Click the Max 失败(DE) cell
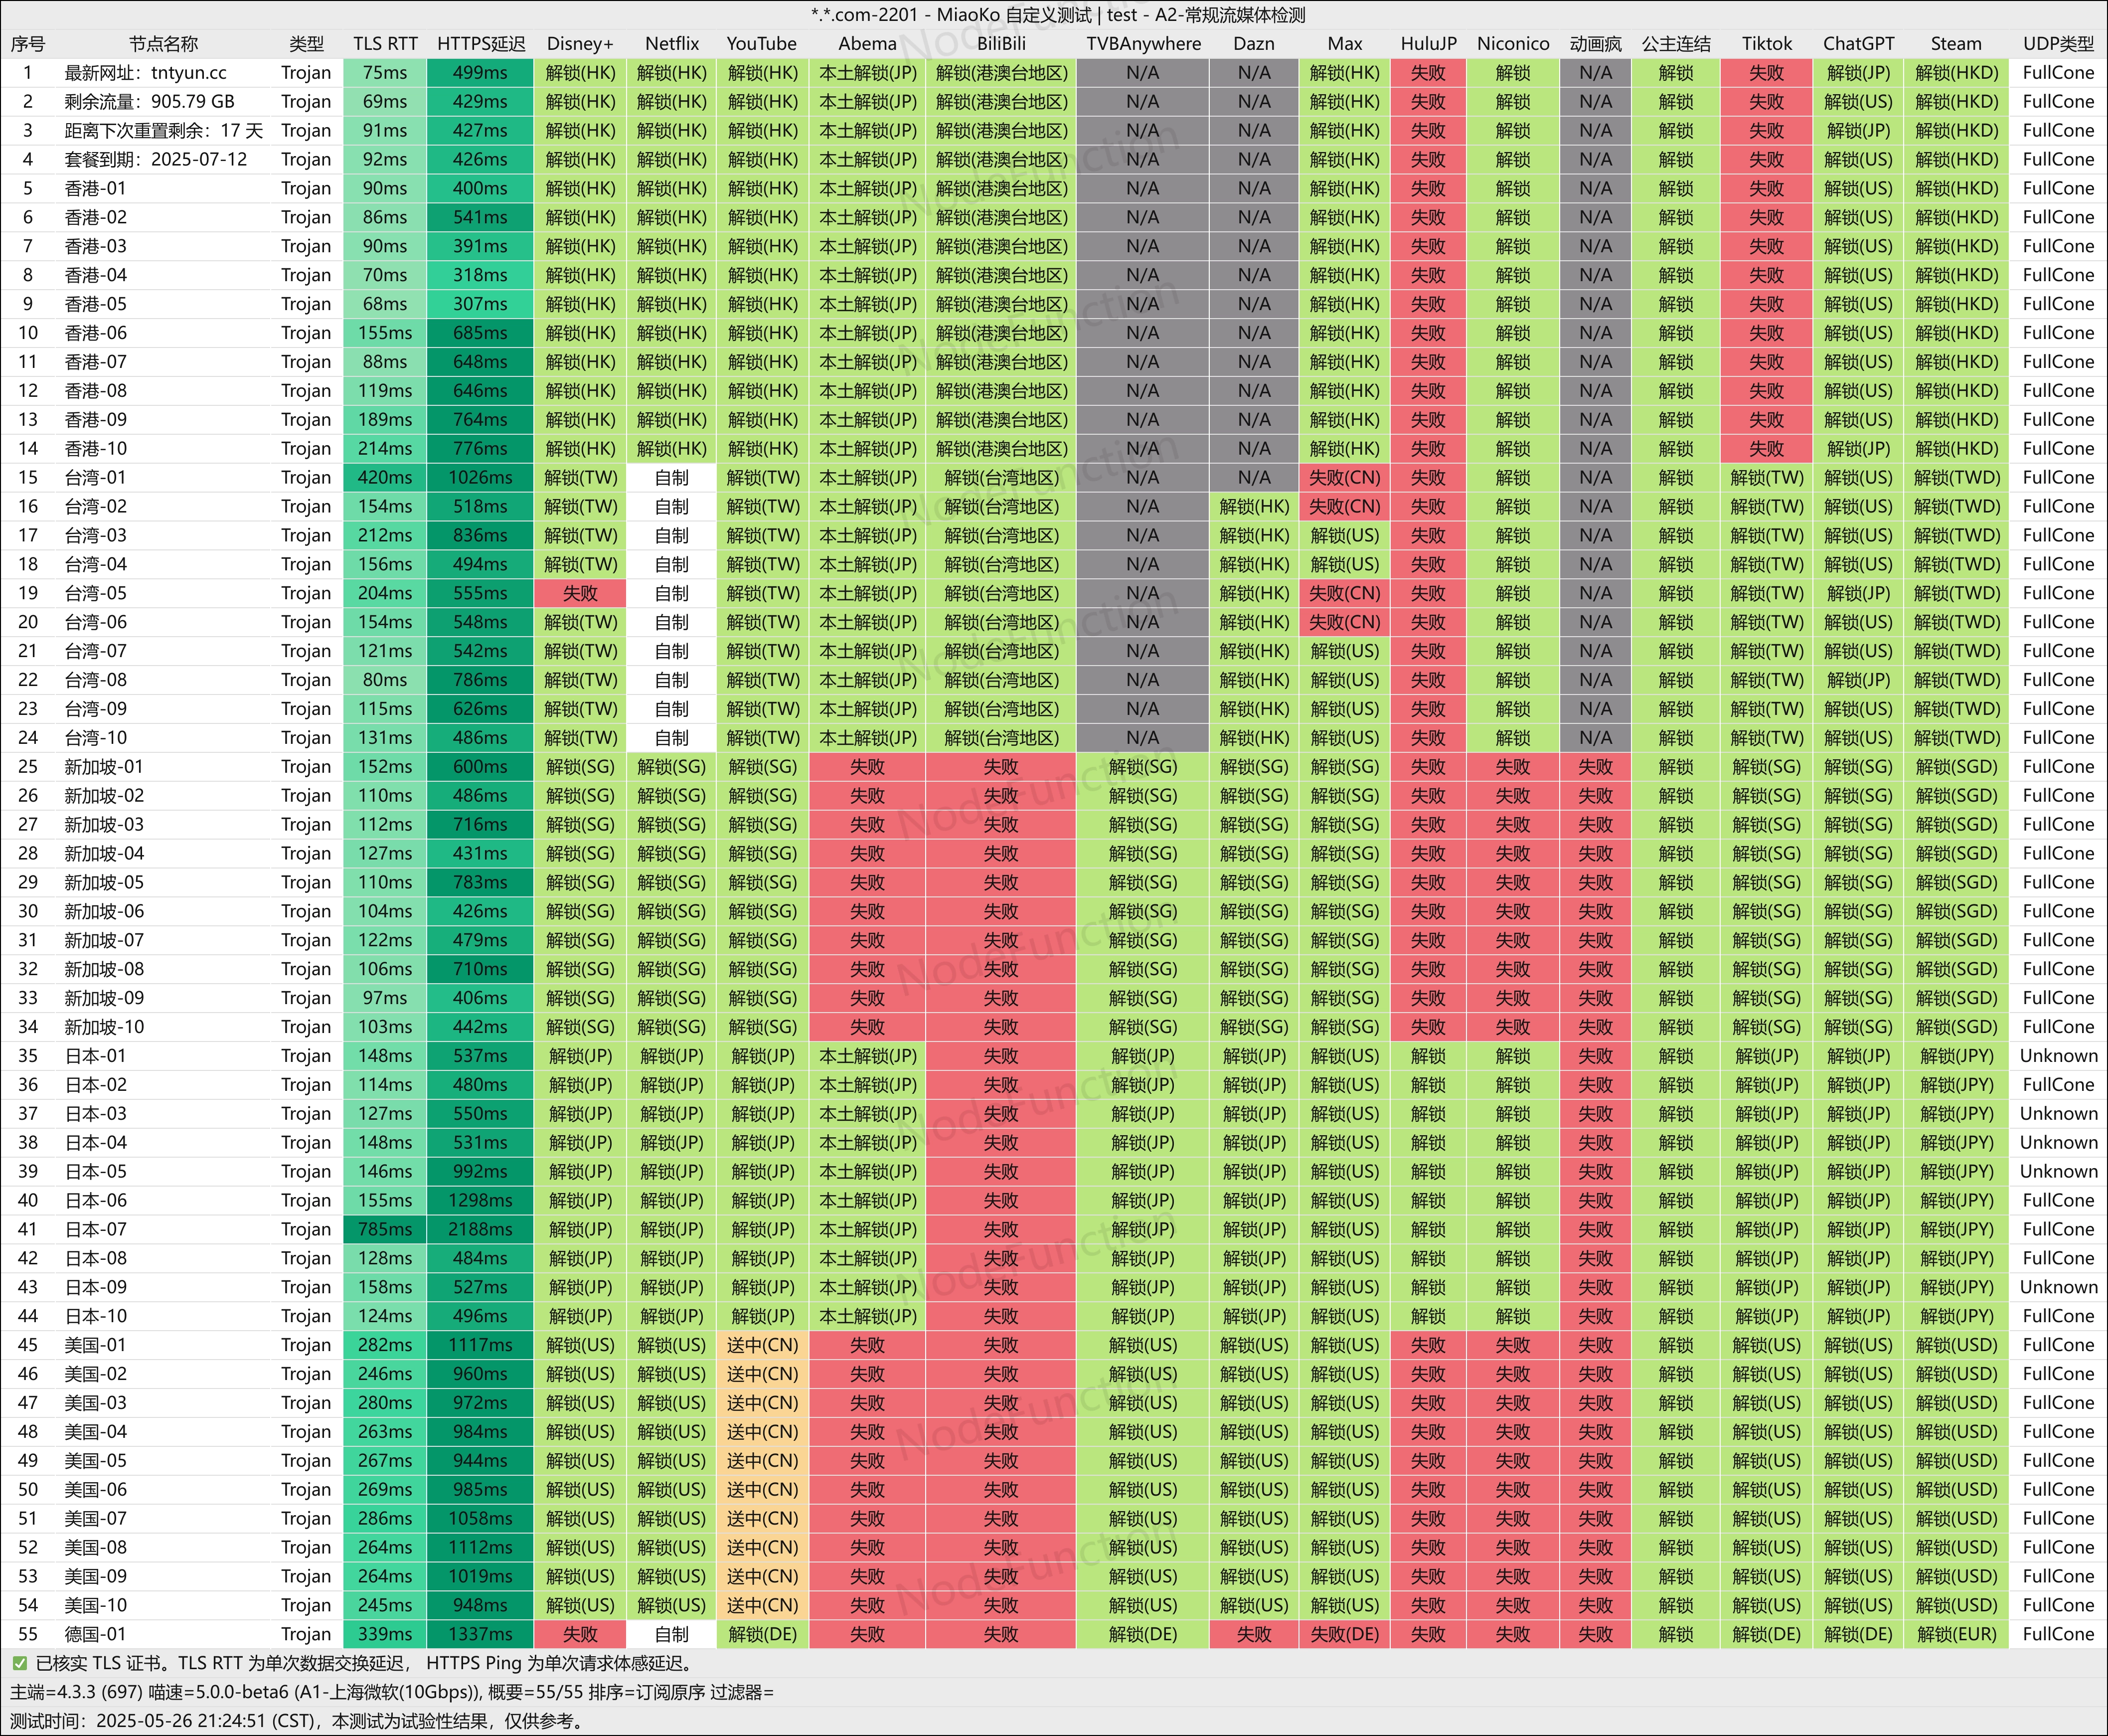 pyautogui.click(x=1344, y=1634)
